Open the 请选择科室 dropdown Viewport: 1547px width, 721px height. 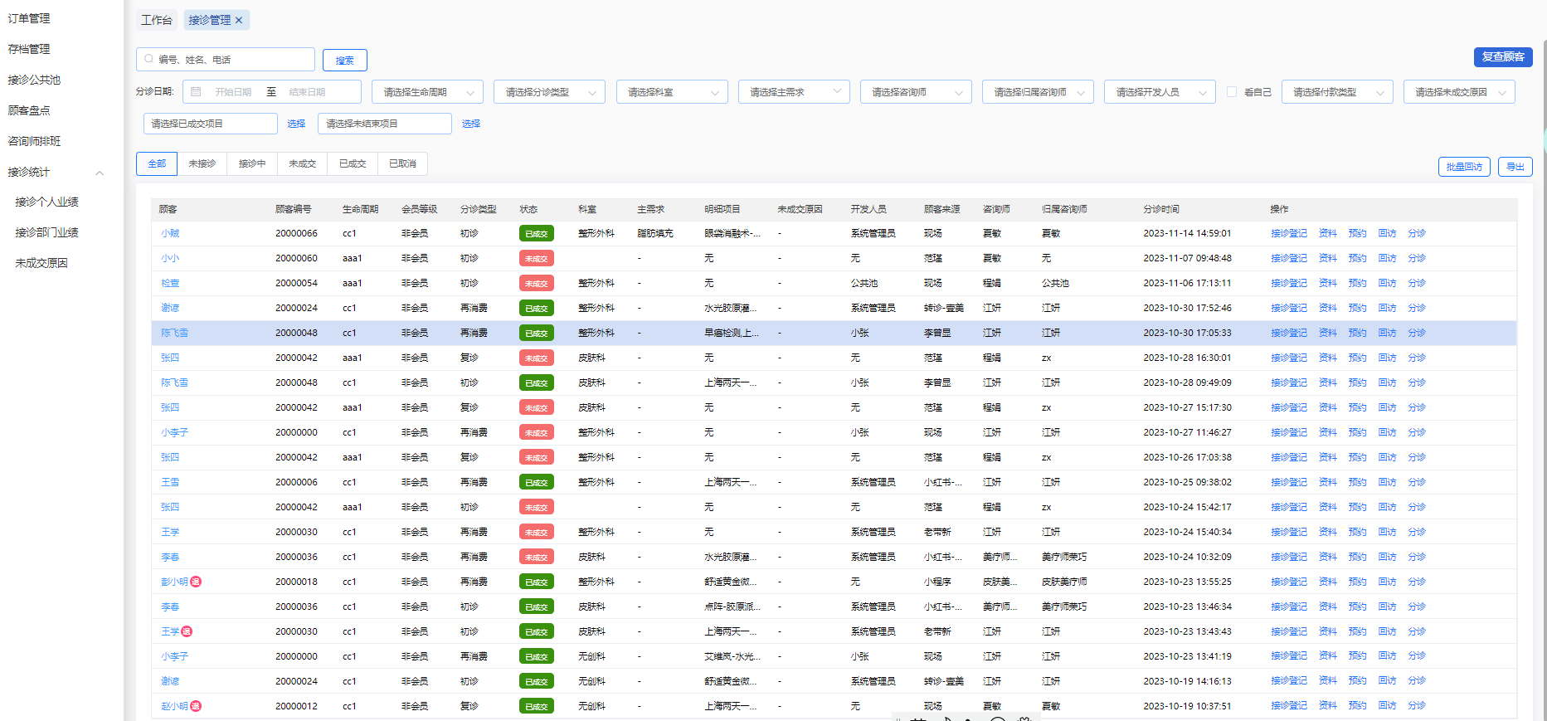point(672,91)
